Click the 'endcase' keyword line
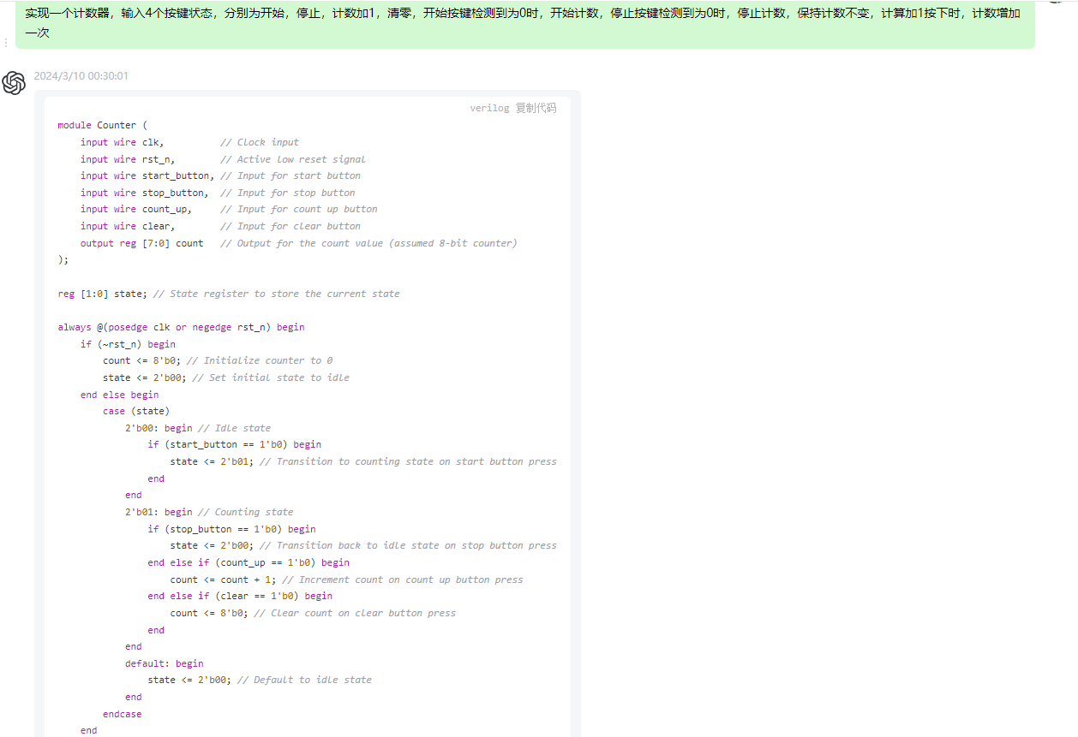Viewport: 1078px width, 737px height. tap(123, 714)
